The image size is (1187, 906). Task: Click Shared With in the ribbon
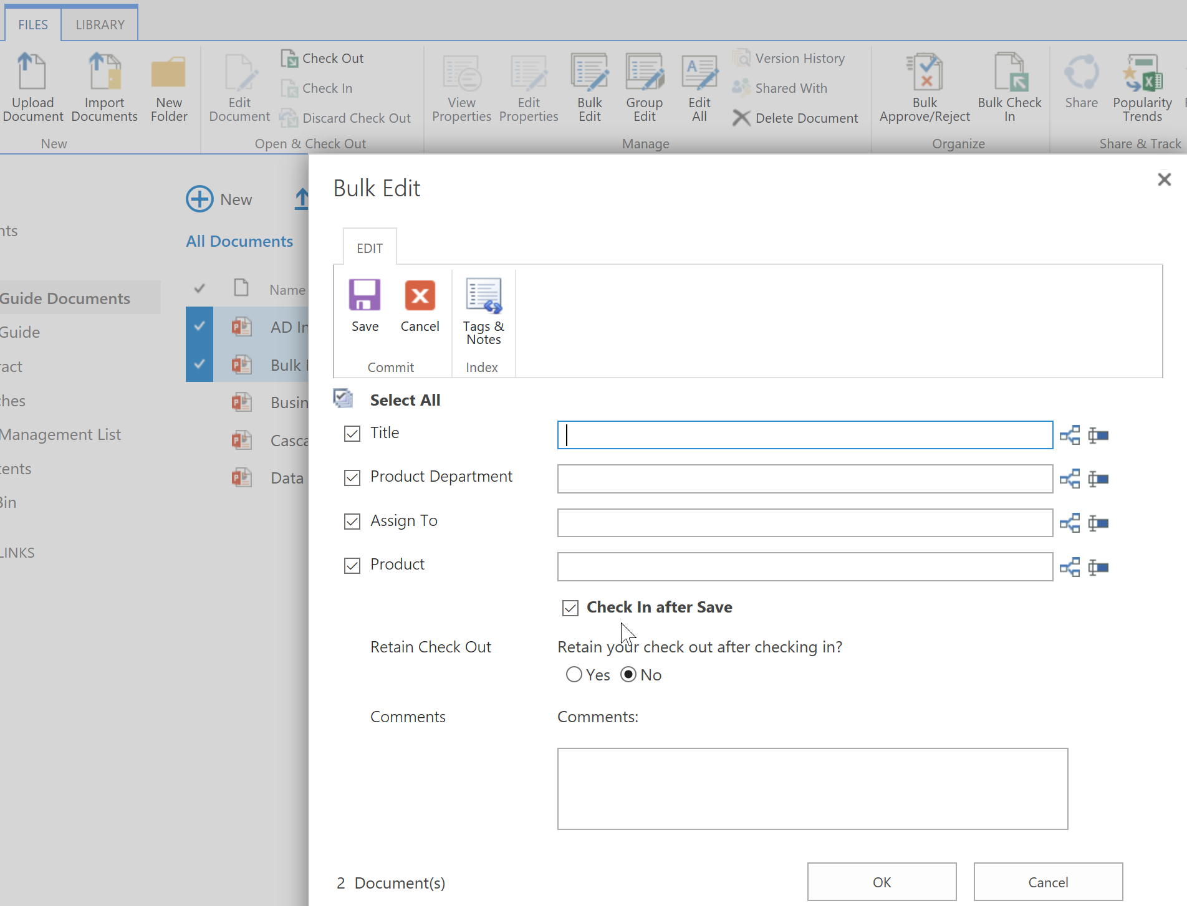[x=780, y=88]
